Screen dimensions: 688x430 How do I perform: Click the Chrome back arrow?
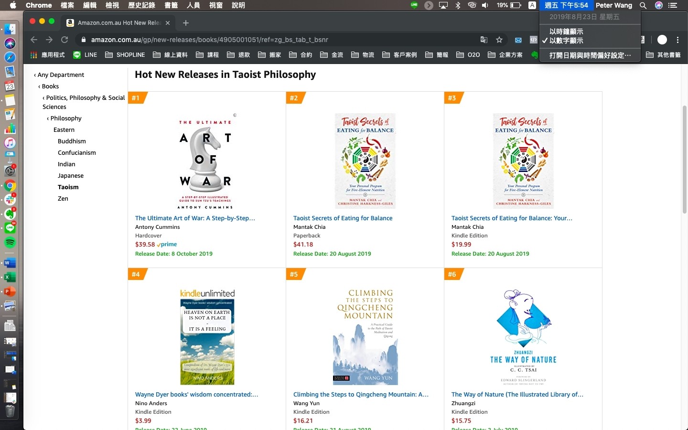click(33, 40)
